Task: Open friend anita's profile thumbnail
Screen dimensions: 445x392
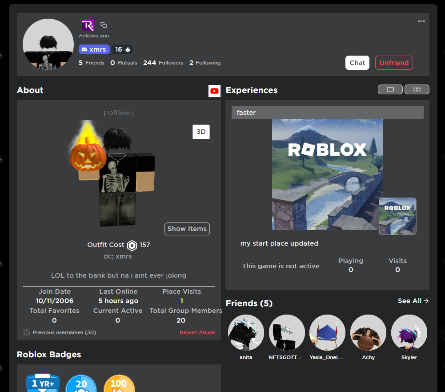Action: (x=246, y=332)
